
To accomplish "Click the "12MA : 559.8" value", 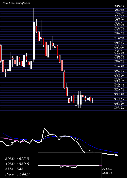I will [x=17, y=164].
